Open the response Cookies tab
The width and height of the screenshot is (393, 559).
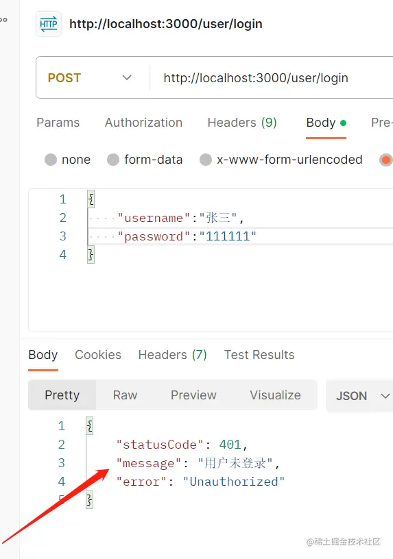(x=98, y=355)
